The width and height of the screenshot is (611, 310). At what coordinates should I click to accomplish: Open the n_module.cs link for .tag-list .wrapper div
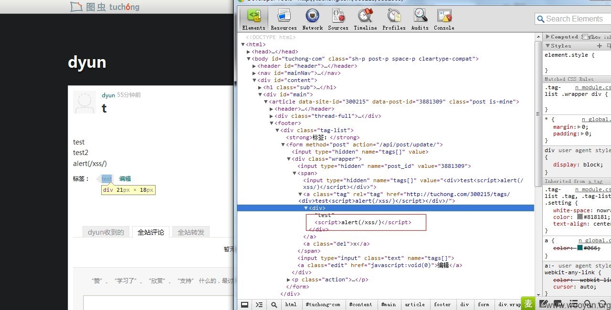pyautogui.click(x=592, y=87)
